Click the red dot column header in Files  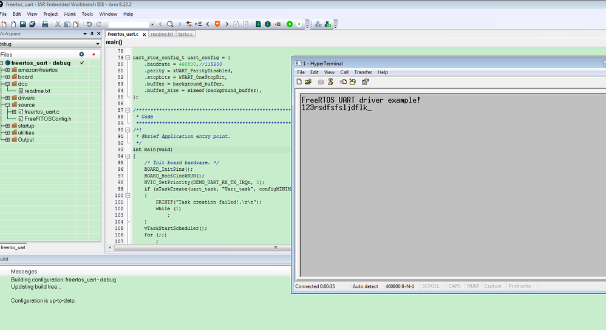94,55
